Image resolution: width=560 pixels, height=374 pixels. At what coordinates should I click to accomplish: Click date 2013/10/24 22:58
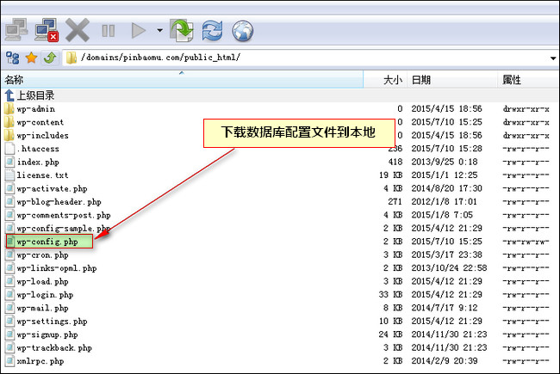449,268
